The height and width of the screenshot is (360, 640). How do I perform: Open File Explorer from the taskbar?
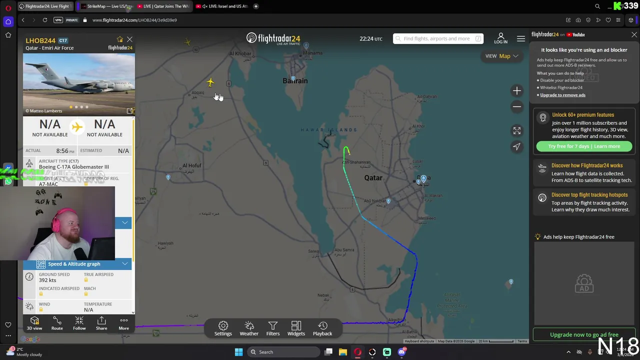click(343, 352)
